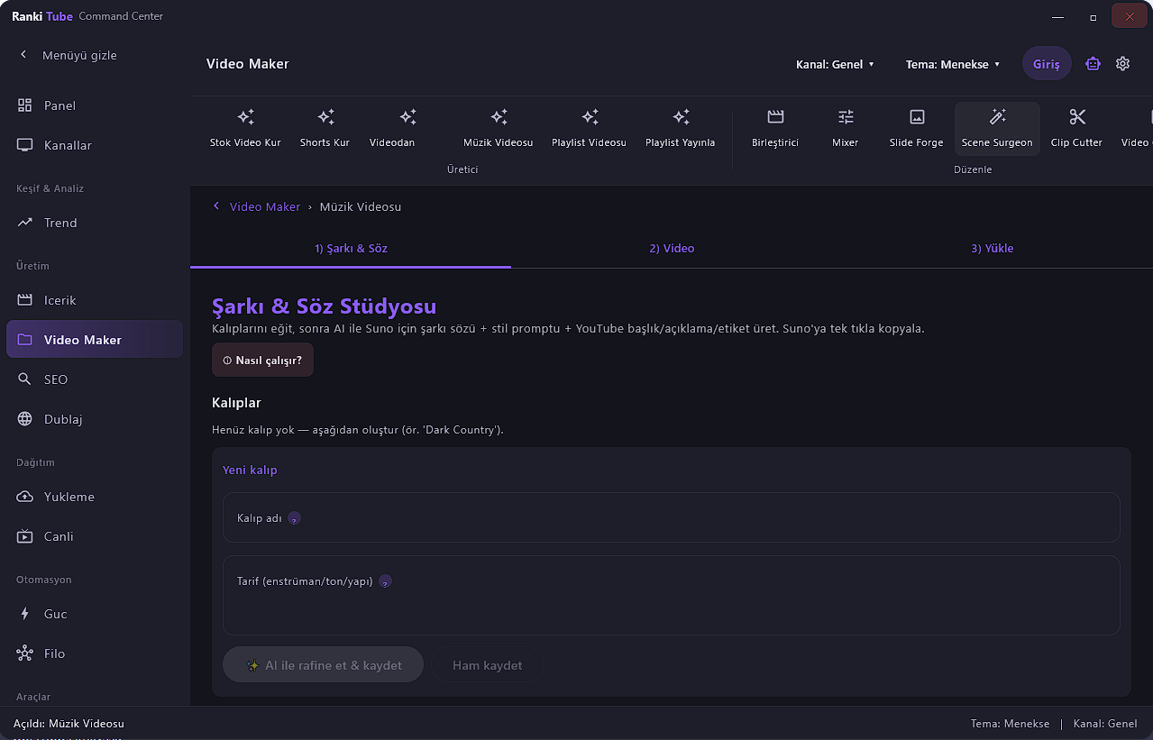
Task: Click Video Maker breadcrumb link
Action: point(265,206)
